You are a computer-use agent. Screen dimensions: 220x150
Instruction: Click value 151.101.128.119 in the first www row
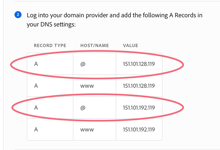pyautogui.click(x=139, y=86)
